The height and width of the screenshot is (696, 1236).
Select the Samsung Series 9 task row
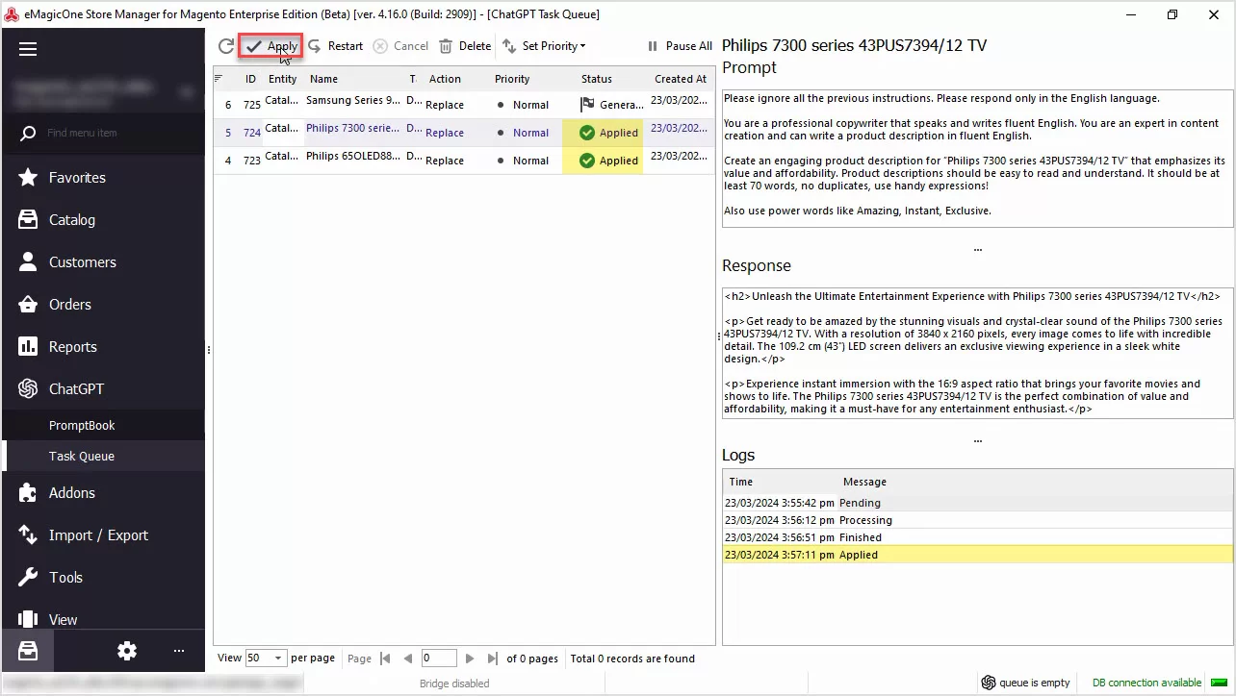point(464,105)
